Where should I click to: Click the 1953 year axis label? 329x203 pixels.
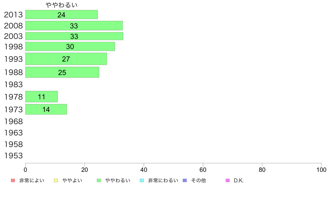point(13,156)
